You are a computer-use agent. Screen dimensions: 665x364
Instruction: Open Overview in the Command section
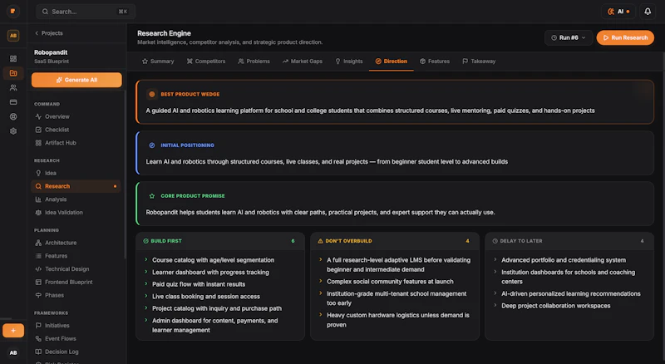[76, 116]
